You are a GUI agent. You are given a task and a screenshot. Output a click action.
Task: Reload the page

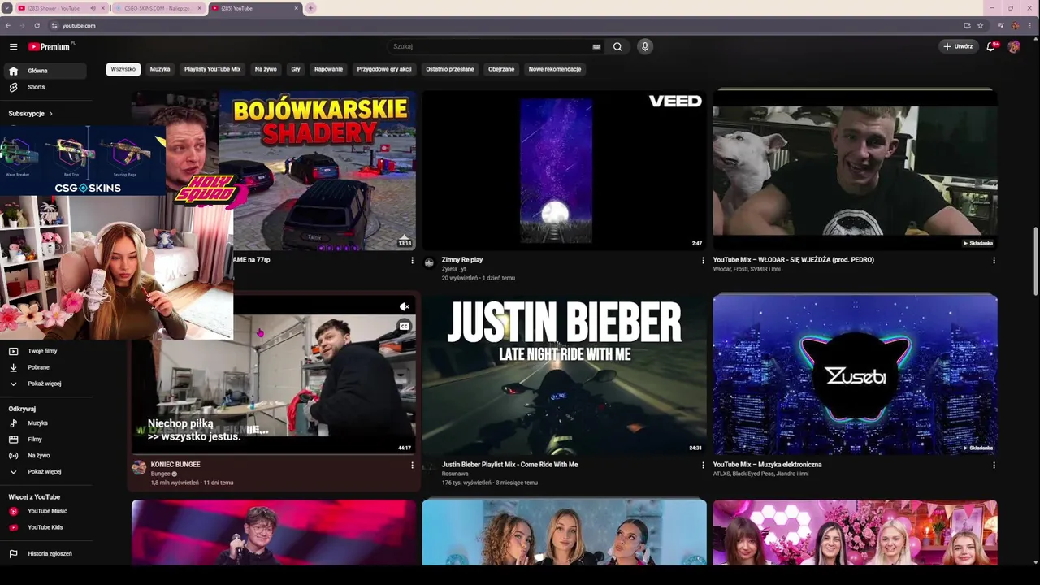coord(37,25)
